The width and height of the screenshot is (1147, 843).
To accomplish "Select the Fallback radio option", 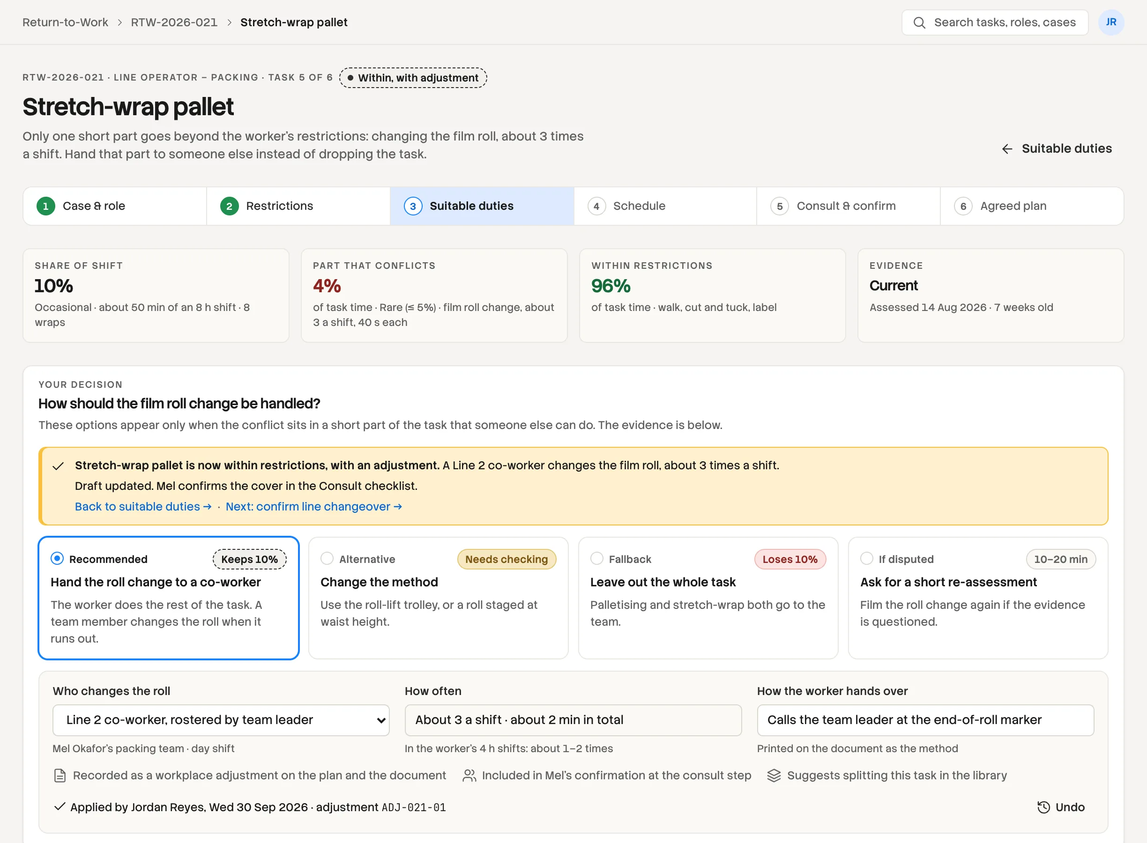I will pos(597,558).
